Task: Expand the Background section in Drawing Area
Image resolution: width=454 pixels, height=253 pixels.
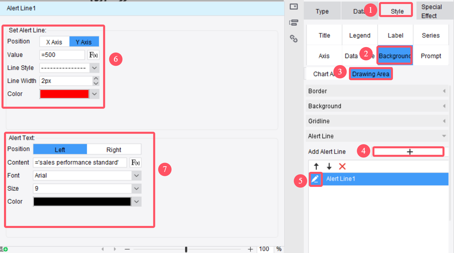Action: click(377, 106)
